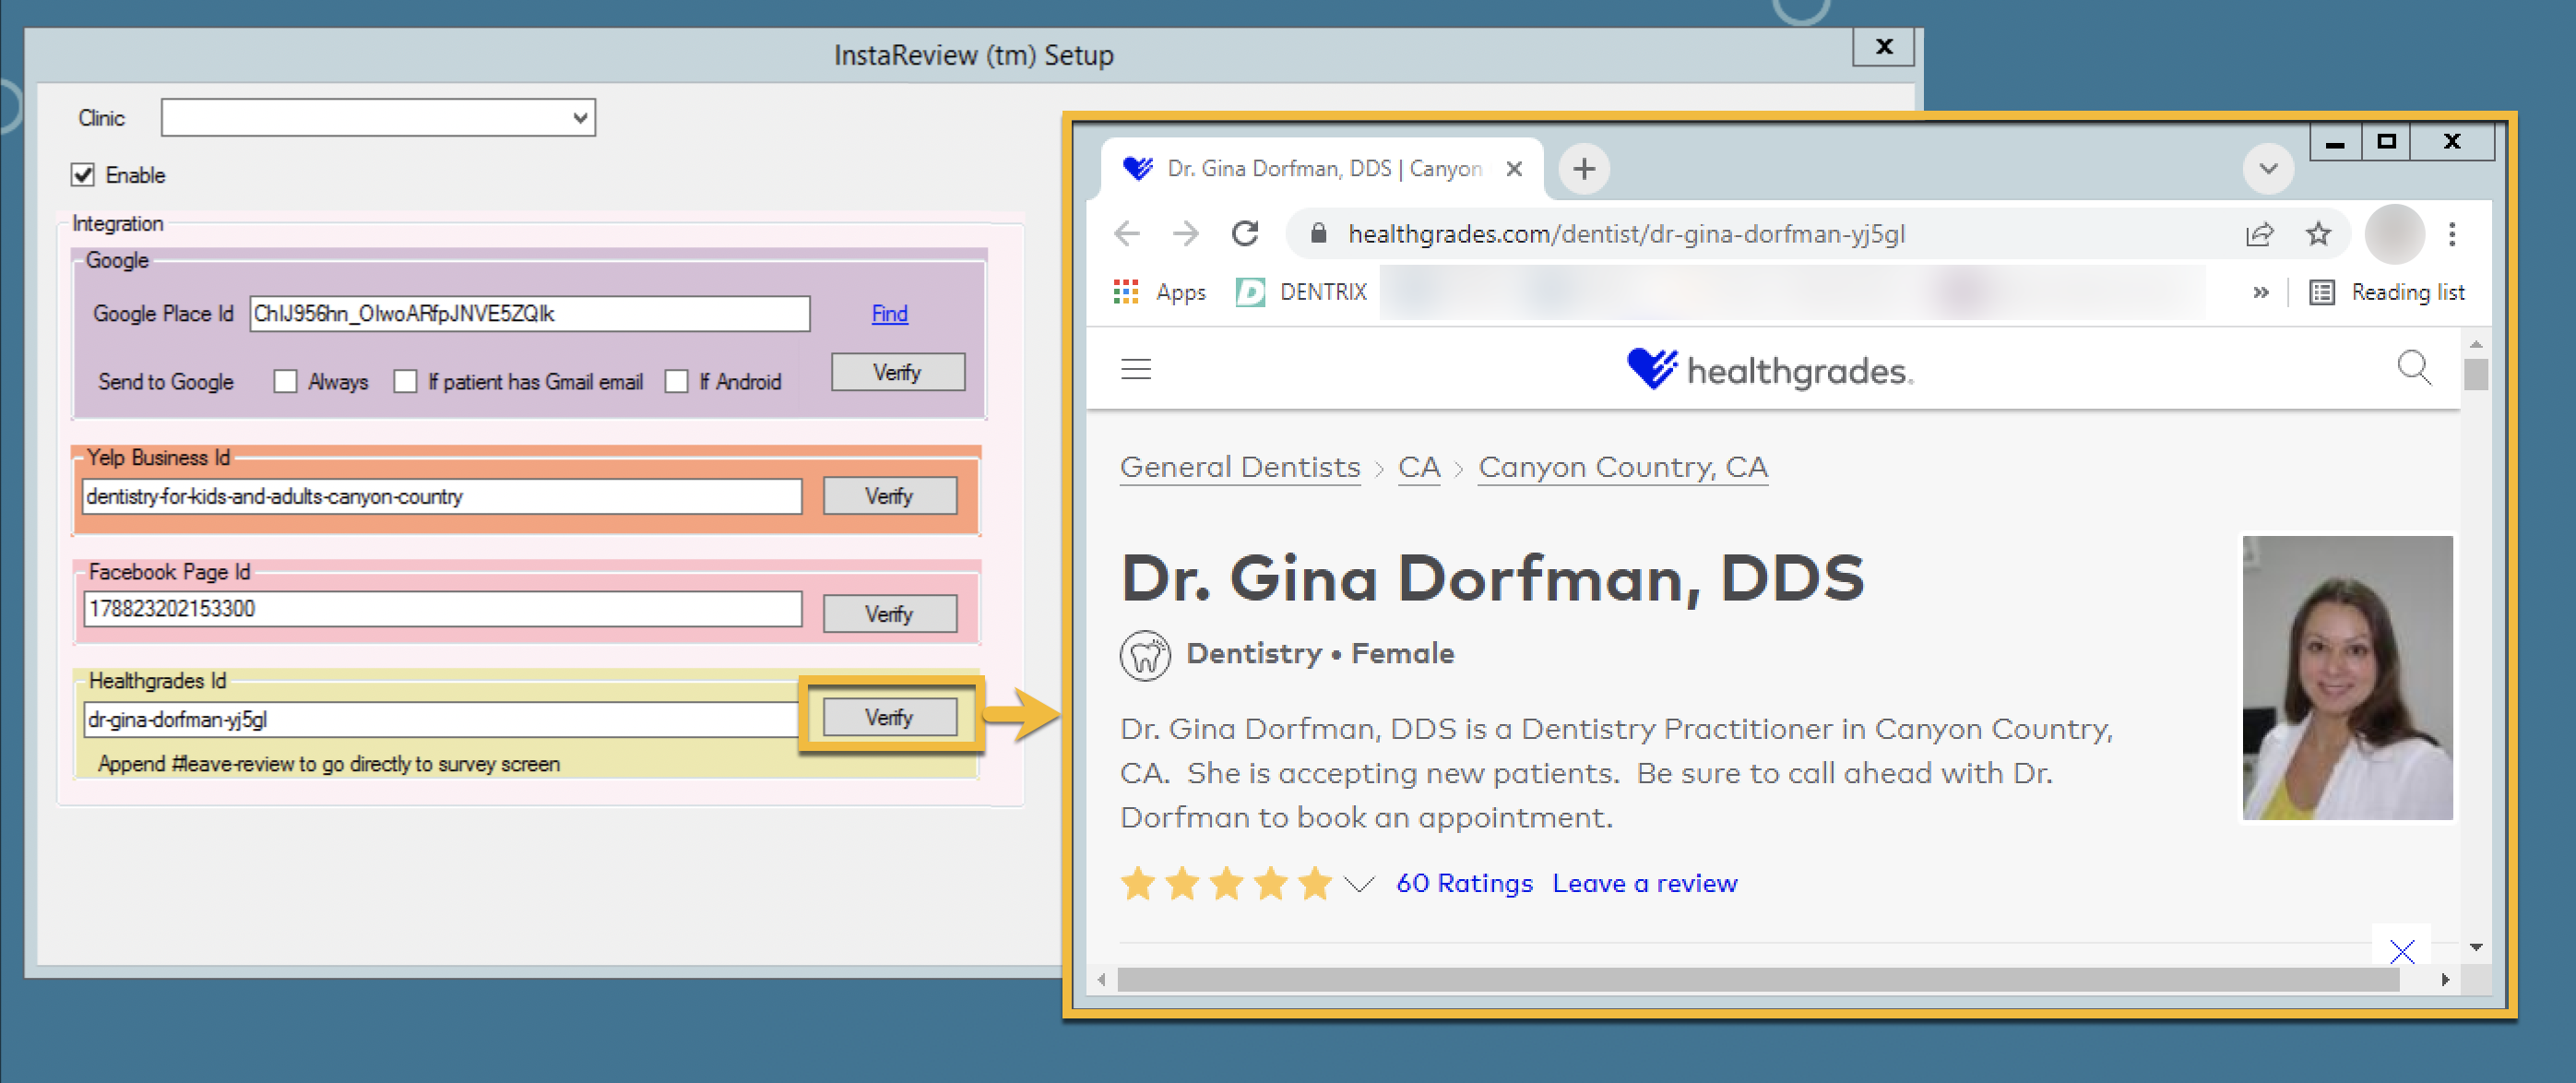
Task: Reload the Healthgrades page
Action: pos(1245,234)
